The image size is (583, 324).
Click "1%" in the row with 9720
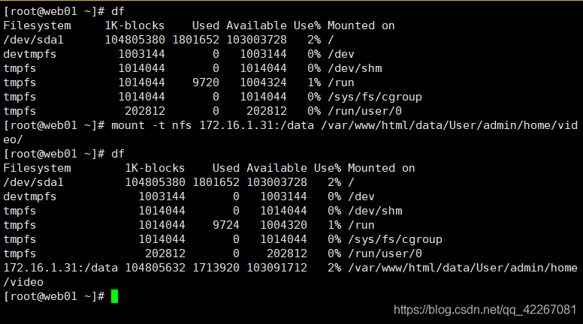314,82
